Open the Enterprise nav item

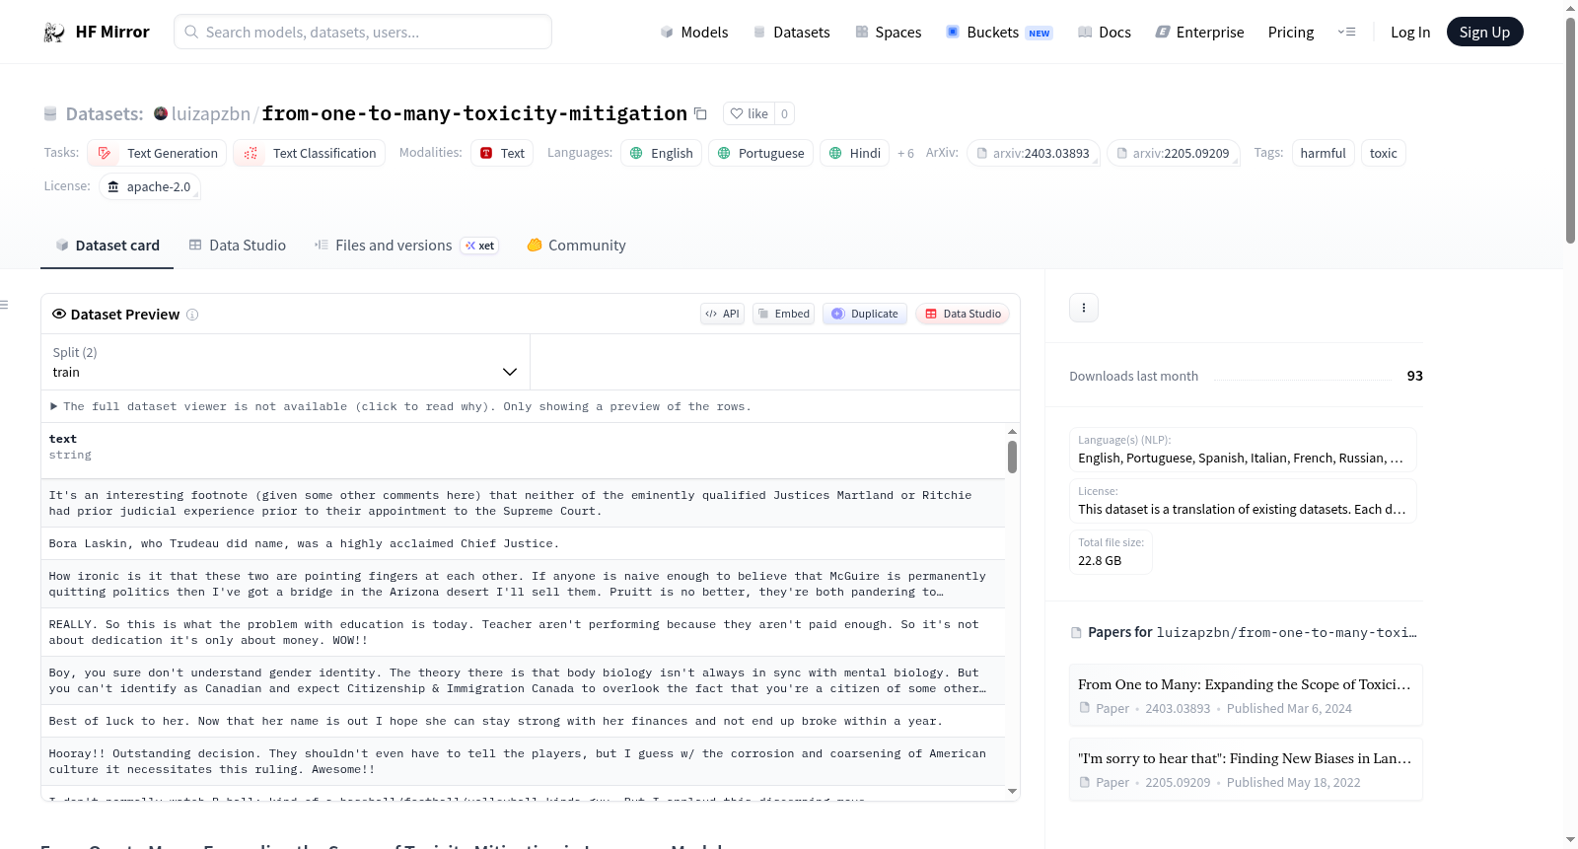click(1199, 33)
